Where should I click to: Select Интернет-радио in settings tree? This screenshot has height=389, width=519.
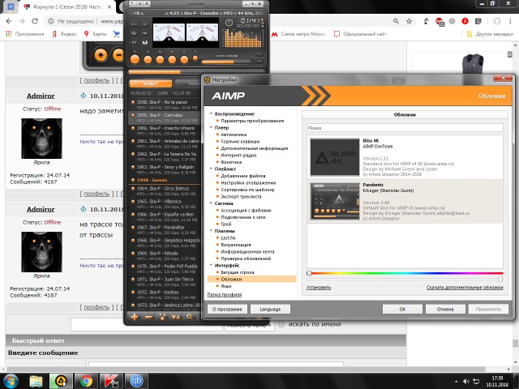click(x=238, y=155)
